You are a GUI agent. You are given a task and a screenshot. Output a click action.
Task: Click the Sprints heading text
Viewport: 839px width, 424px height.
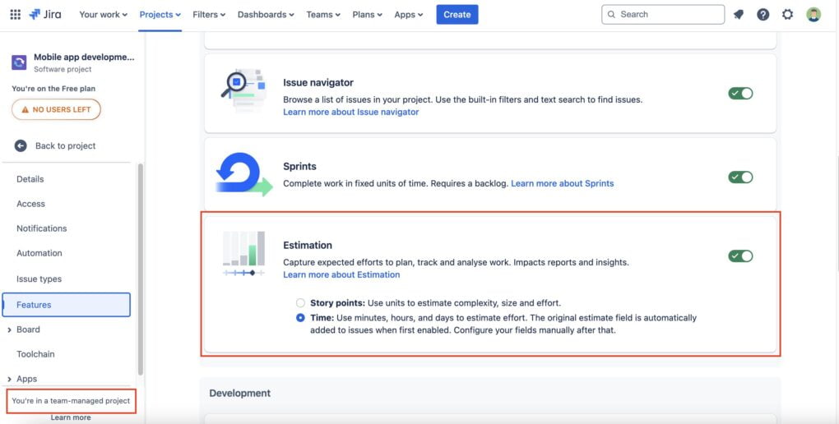[299, 166]
